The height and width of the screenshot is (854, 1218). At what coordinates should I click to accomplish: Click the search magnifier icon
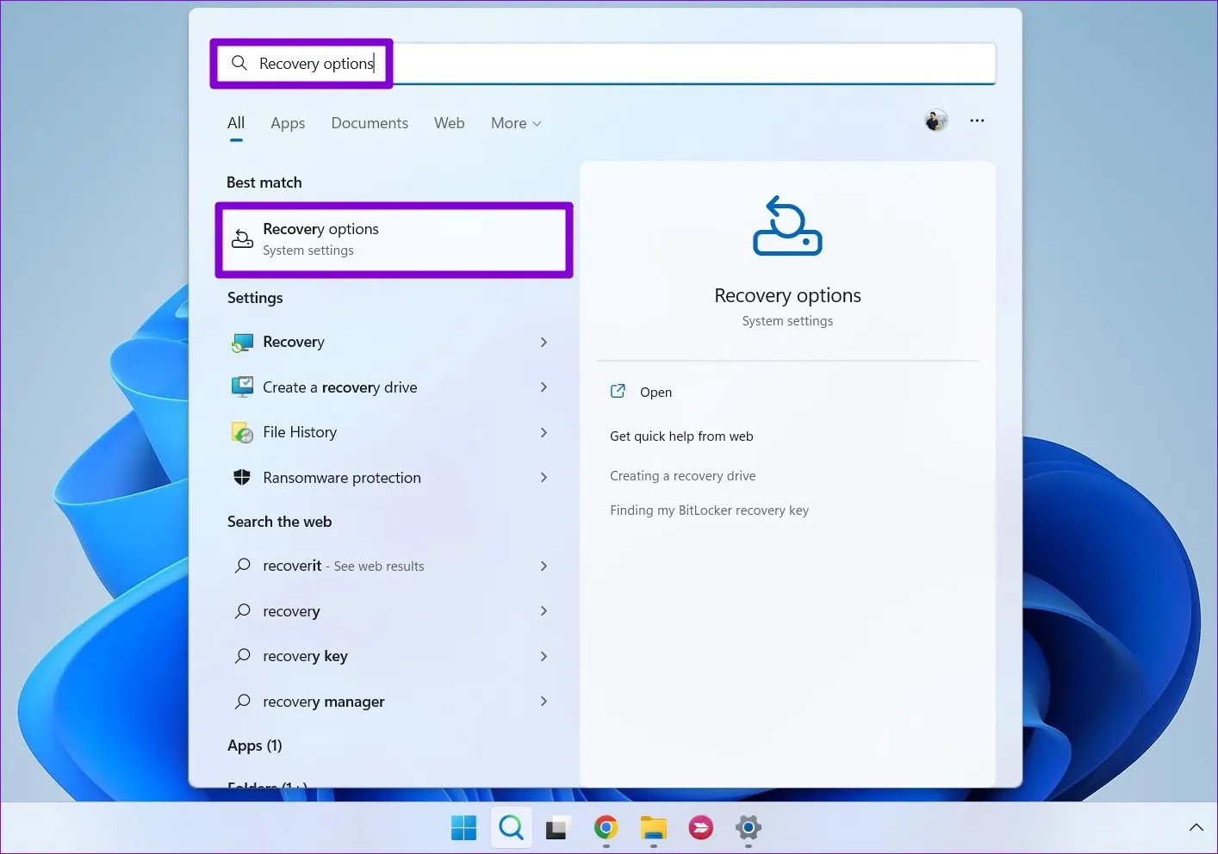coord(511,827)
